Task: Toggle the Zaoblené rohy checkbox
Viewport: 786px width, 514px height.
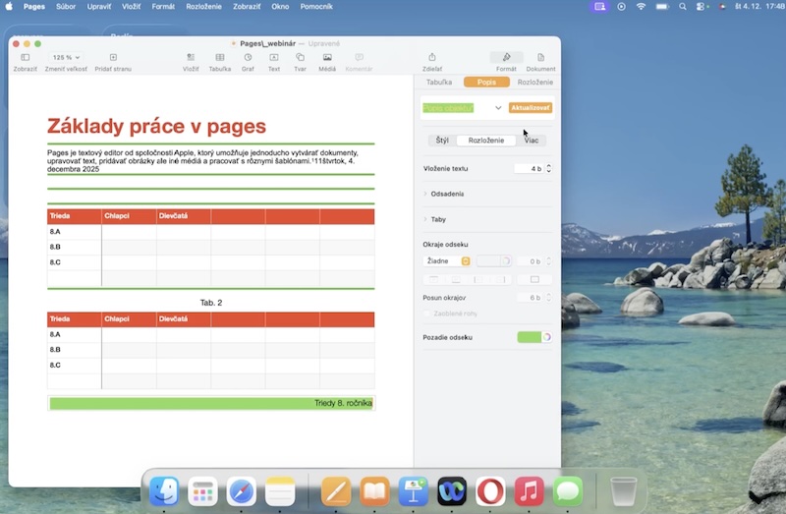Action: (427, 314)
